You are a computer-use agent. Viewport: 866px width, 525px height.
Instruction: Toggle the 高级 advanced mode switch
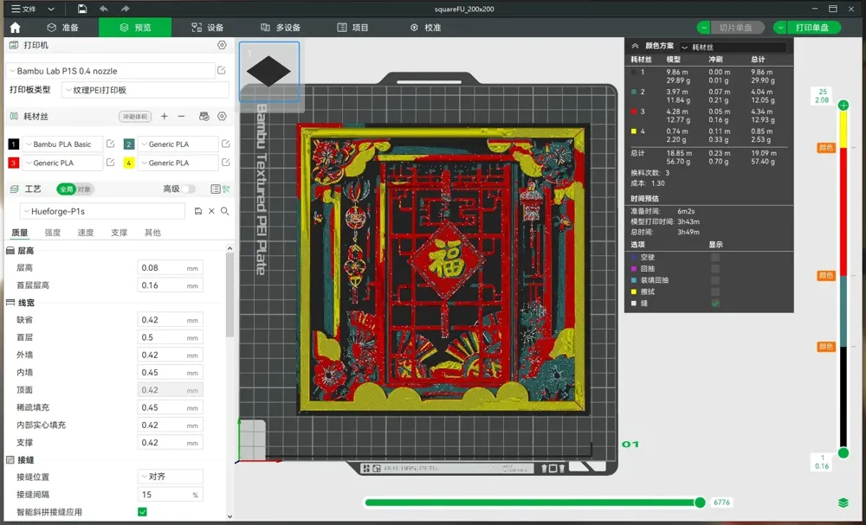(x=189, y=189)
